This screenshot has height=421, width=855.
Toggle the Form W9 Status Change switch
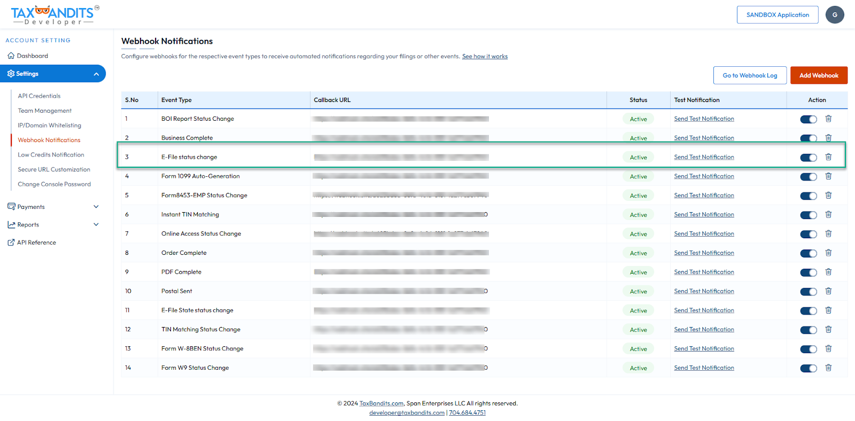point(809,369)
